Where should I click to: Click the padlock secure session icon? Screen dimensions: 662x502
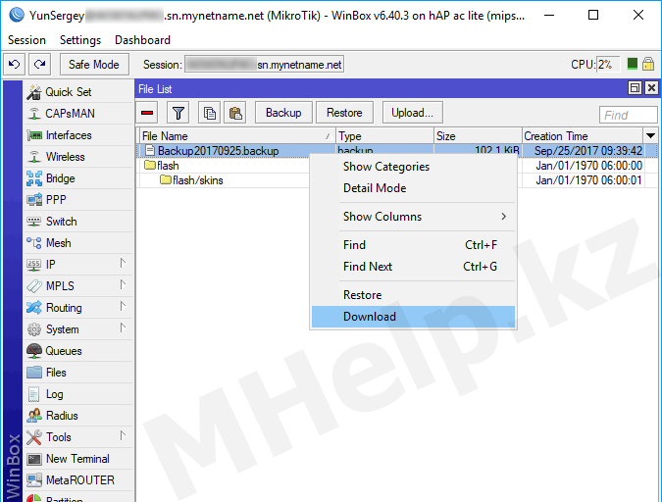pos(648,64)
